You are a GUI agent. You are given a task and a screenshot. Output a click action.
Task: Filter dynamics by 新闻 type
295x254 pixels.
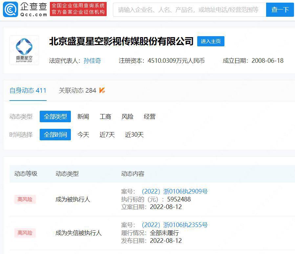coord(83,116)
